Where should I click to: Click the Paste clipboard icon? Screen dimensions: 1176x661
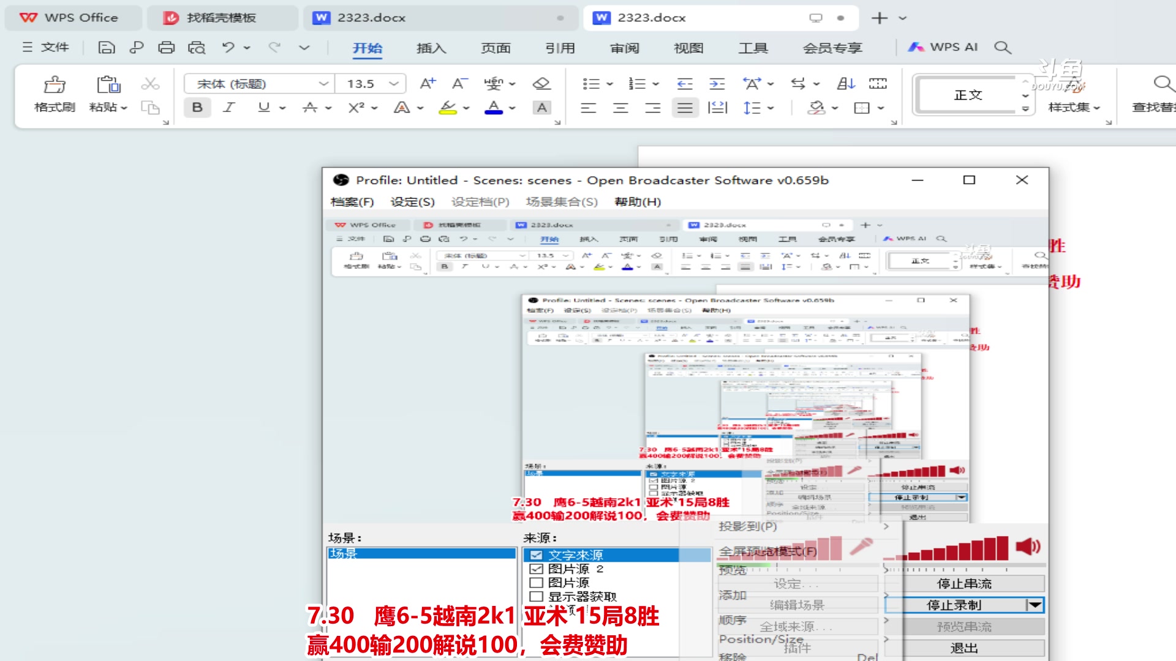[108, 84]
